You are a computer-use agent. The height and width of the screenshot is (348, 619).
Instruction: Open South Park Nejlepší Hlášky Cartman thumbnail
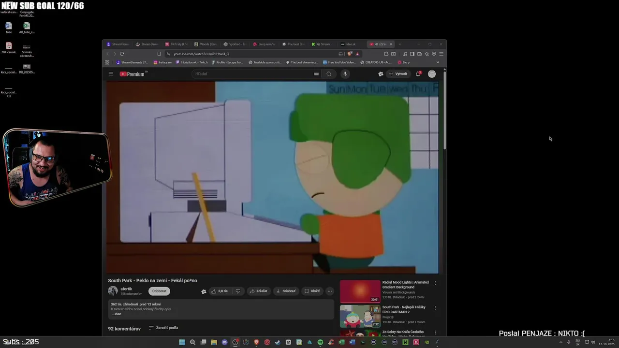(360, 317)
